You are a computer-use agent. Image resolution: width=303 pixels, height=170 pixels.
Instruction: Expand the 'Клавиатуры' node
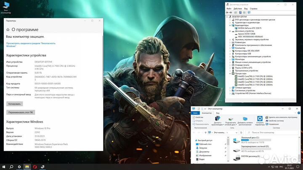(x=230, y=42)
